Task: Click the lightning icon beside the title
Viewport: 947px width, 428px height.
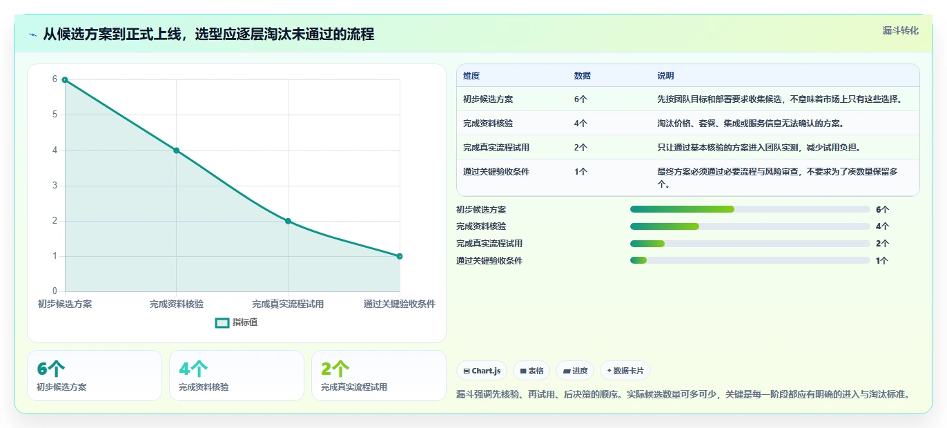Action: (x=33, y=35)
